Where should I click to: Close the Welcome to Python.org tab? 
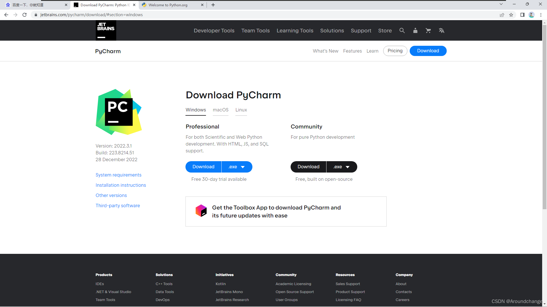pyautogui.click(x=202, y=5)
